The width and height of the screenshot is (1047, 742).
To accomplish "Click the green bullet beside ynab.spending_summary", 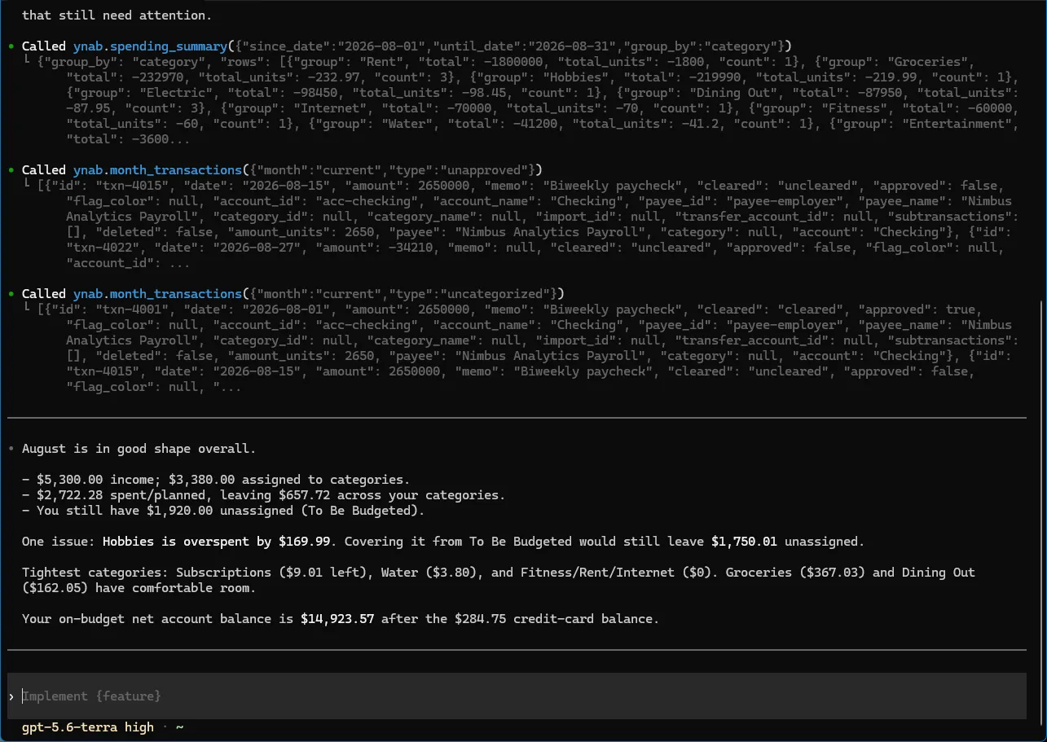I will pos(10,46).
